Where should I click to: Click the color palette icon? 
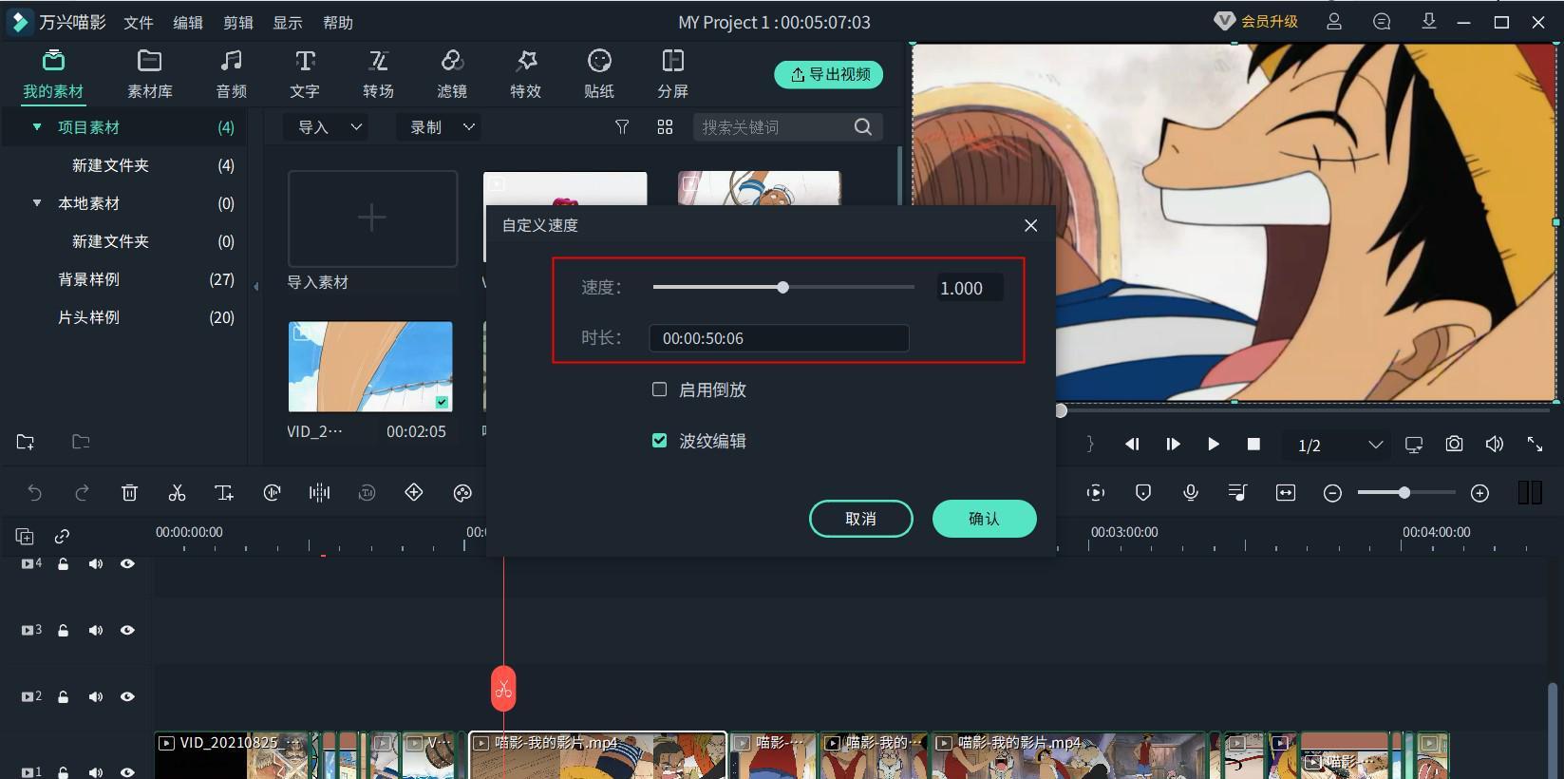[462, 492]
